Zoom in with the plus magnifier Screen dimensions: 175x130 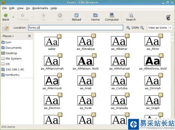tap(142, 28)
